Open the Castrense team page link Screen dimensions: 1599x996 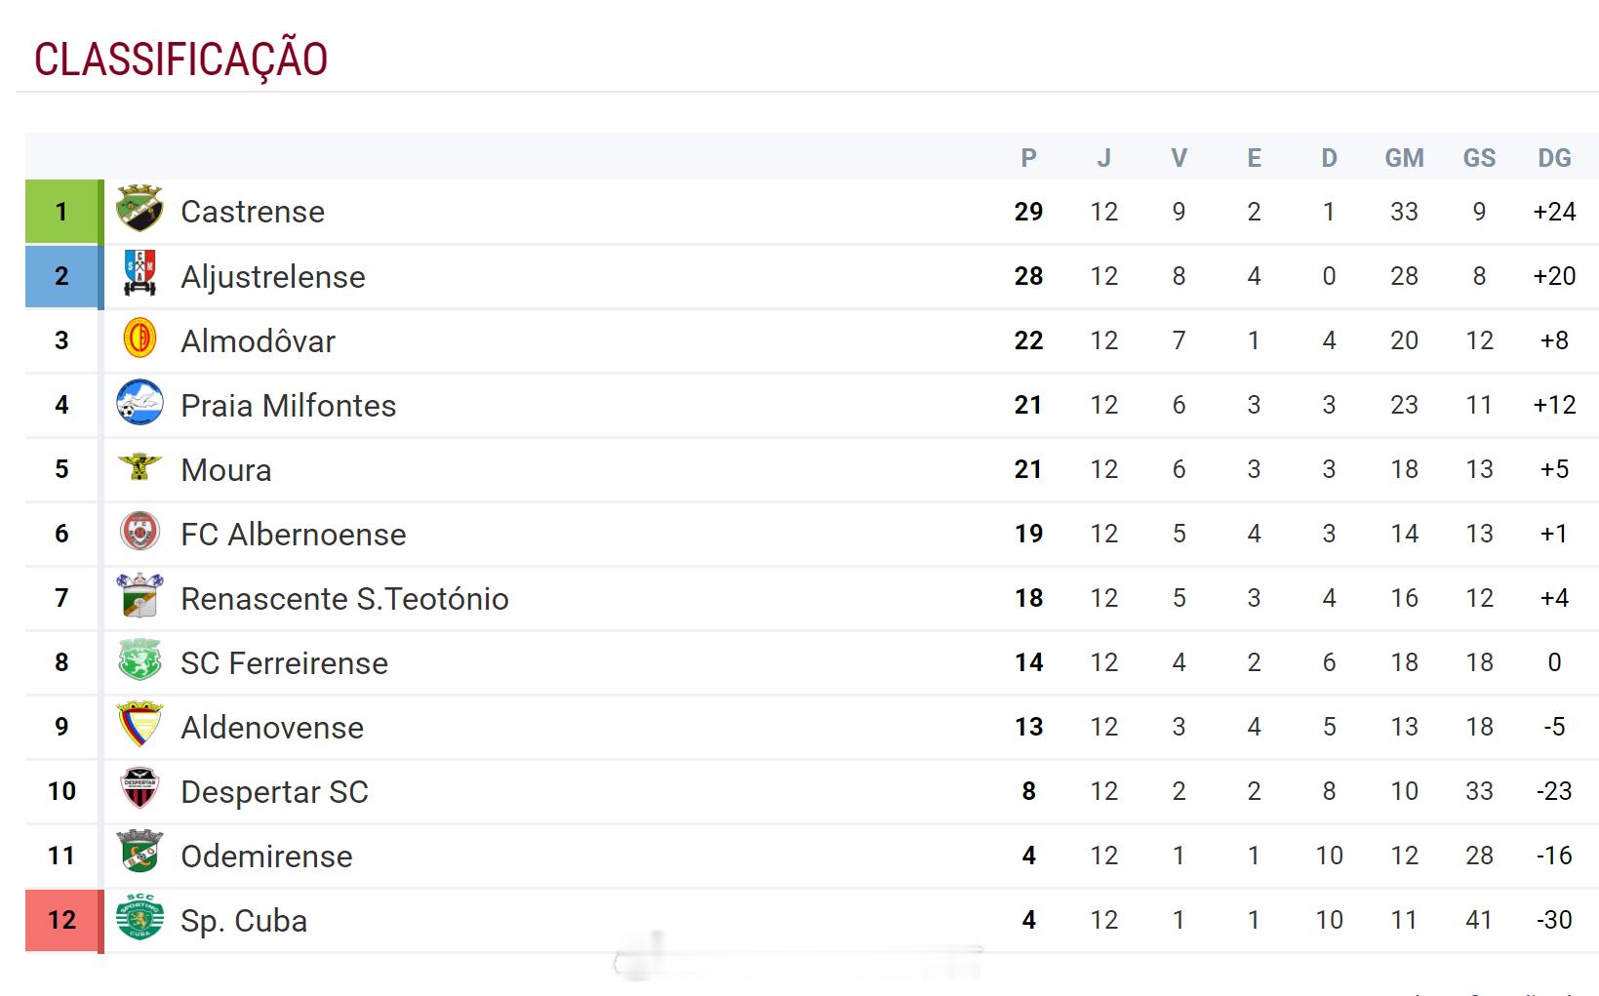click(253, 212)
